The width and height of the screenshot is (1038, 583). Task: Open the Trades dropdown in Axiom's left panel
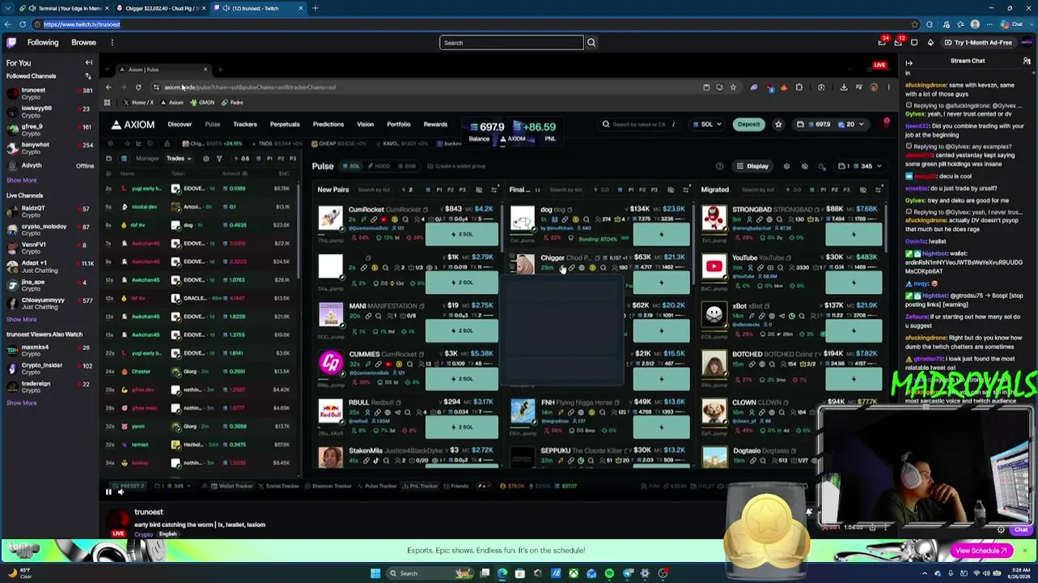pos(178,158)
